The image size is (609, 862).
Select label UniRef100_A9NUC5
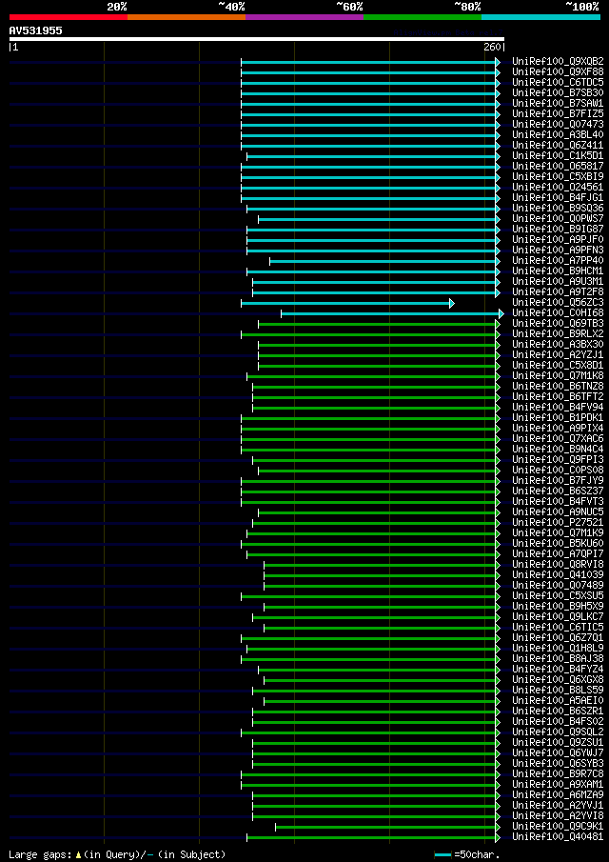pos(558,512)
